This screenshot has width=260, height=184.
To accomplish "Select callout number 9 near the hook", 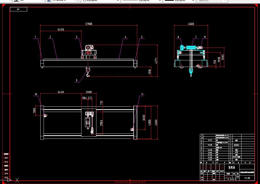I will 77,80.
